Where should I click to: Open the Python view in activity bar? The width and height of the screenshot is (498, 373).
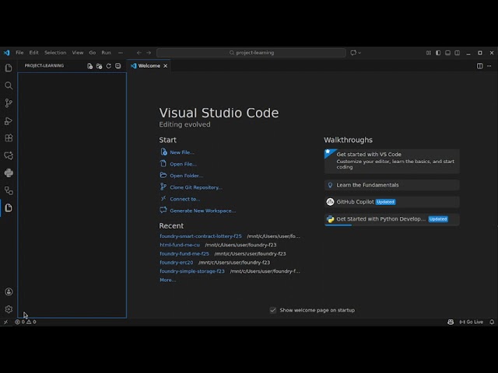pyautogui.click(x=9, y=173)
